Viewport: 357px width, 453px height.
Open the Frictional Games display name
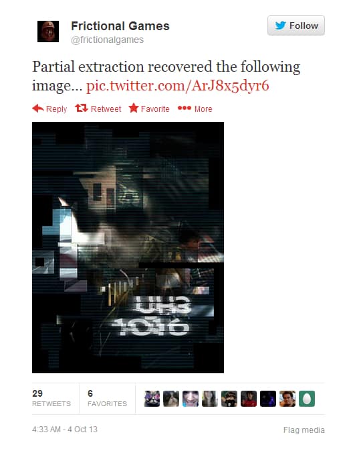(x=120, y=26)
